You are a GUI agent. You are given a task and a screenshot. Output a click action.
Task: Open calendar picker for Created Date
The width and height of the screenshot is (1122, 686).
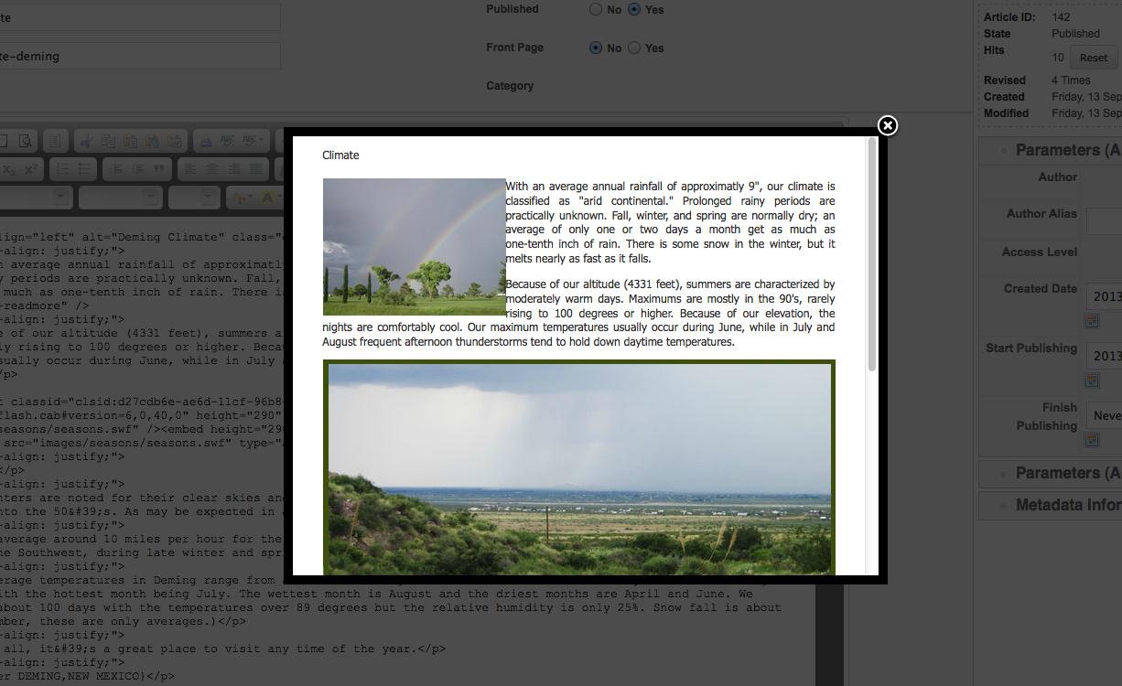point(1091,321)
